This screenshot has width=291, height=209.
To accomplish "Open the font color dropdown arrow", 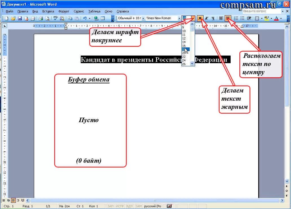I will point(281,18).
